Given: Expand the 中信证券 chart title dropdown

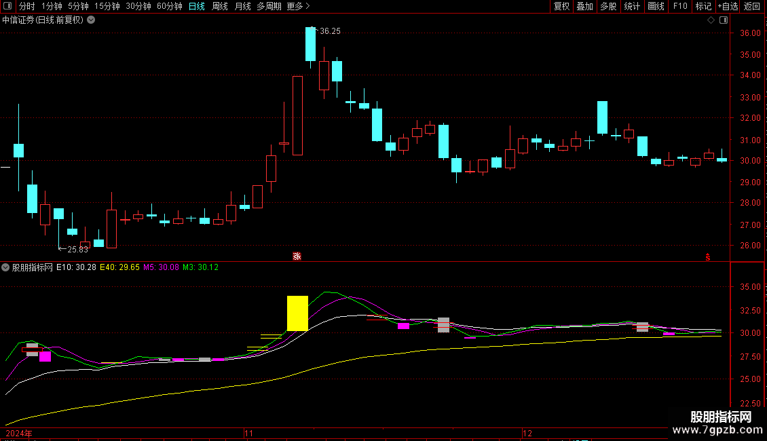Looking at the screenshot, I should pos(91,20).
